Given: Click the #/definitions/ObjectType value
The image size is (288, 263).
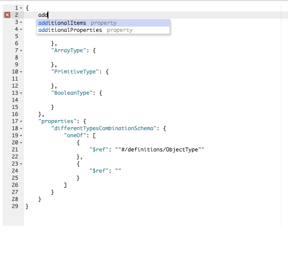Looking at the screenshot, I should point(160,150).
